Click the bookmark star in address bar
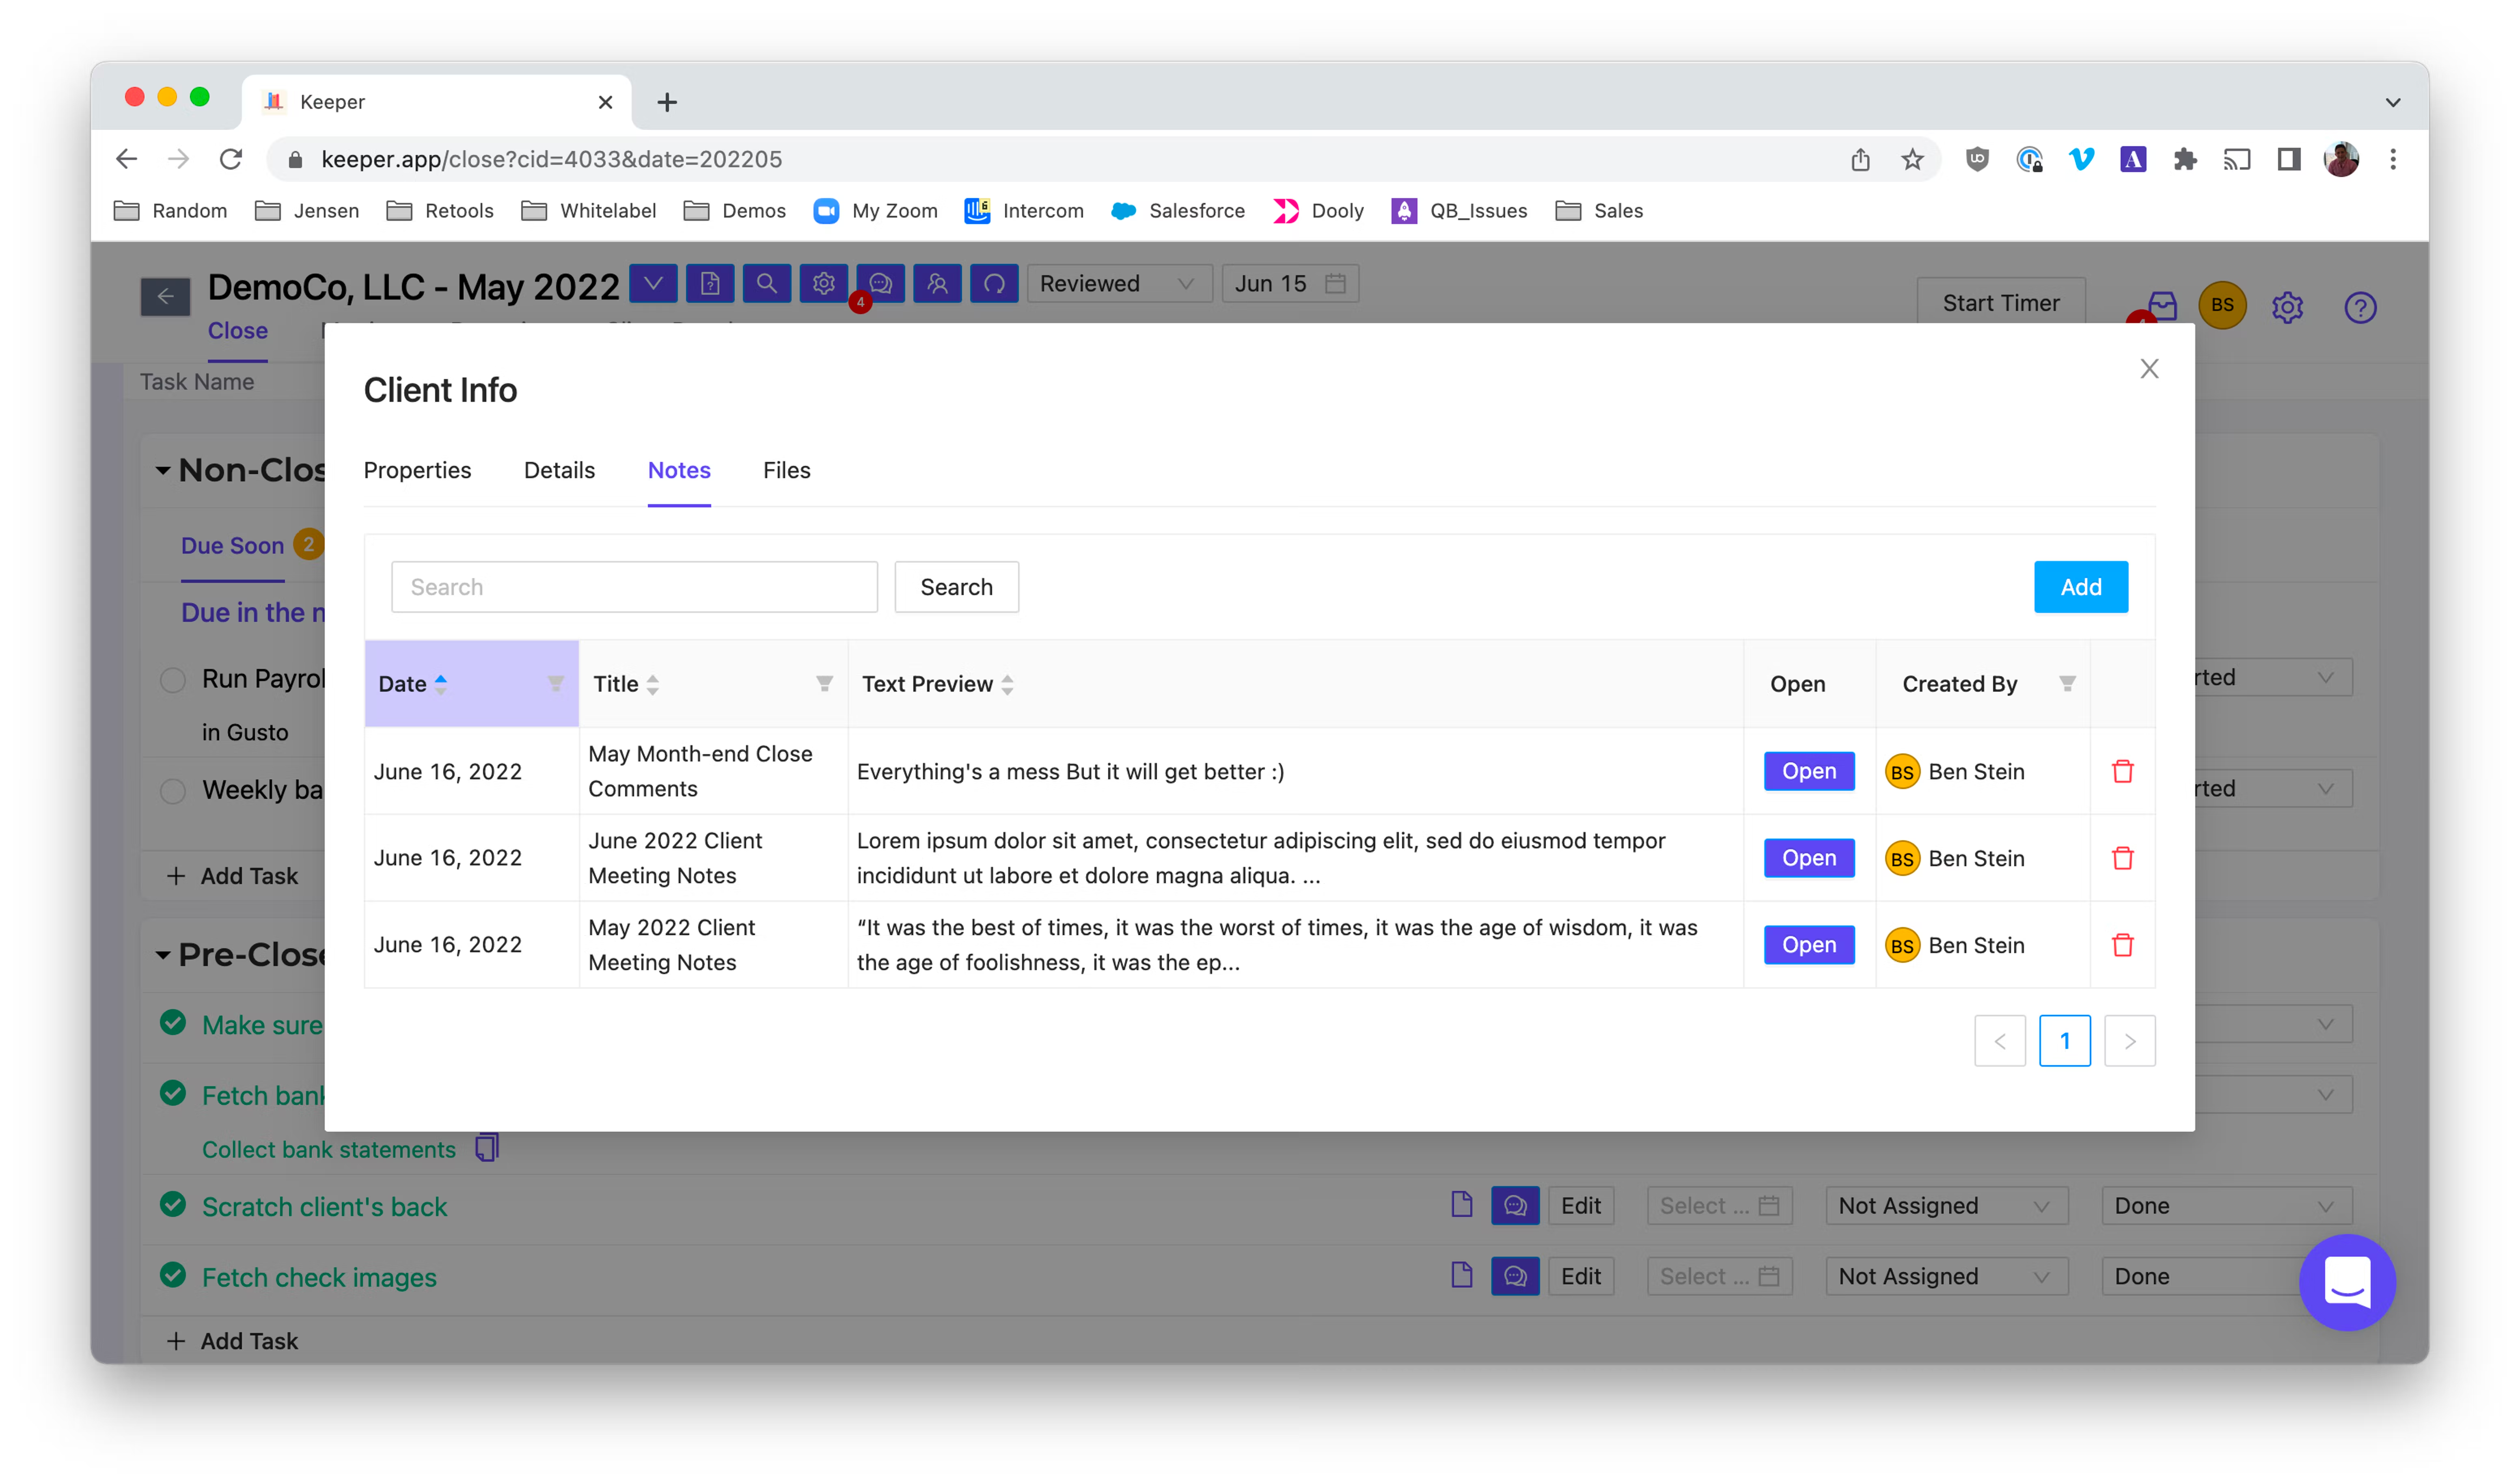 [1912, 160]
